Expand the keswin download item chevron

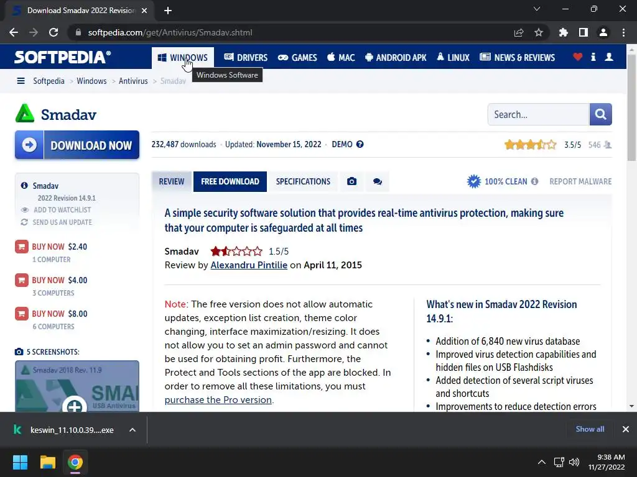point(133,430)
